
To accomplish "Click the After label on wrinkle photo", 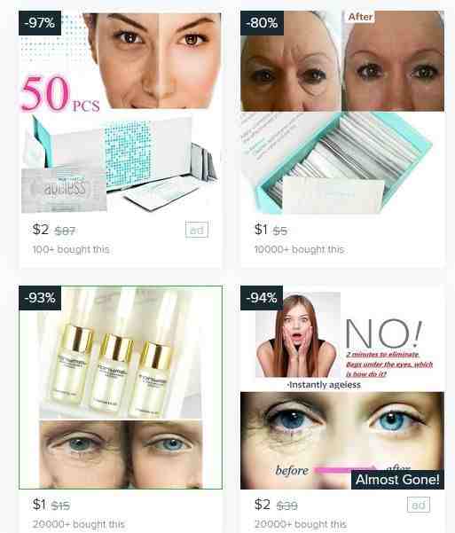I will click(x=360, y=17).
